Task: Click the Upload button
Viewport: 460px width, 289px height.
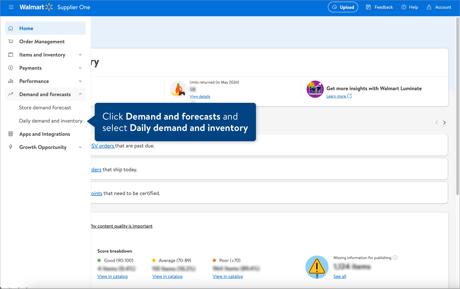Action: [x=343, y=7]
